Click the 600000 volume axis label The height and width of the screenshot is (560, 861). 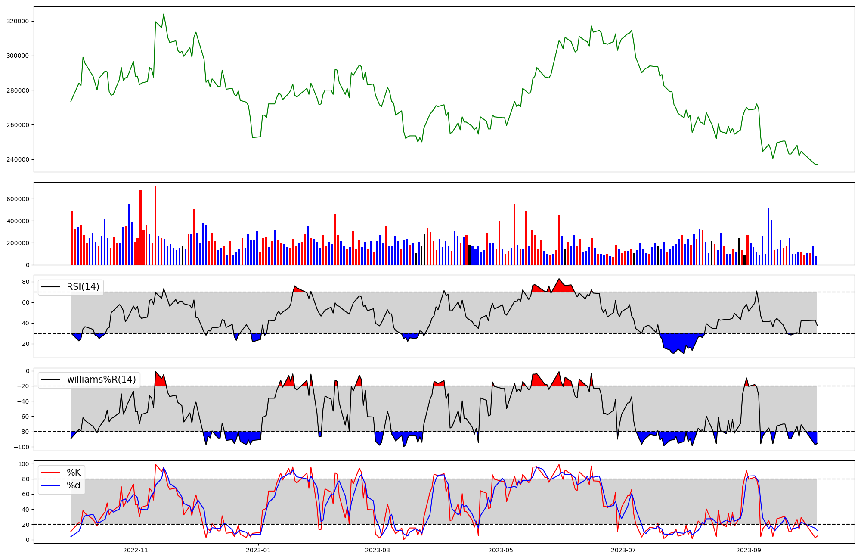coord(18,199)
